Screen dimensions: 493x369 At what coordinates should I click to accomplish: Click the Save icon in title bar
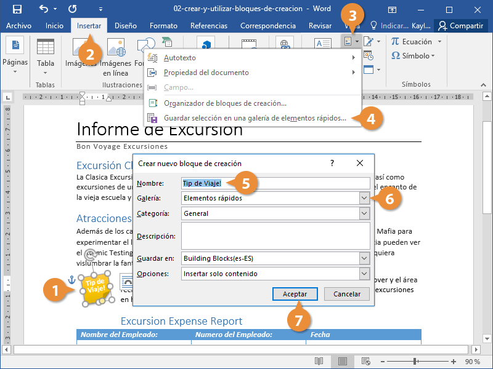pos(17,9)
